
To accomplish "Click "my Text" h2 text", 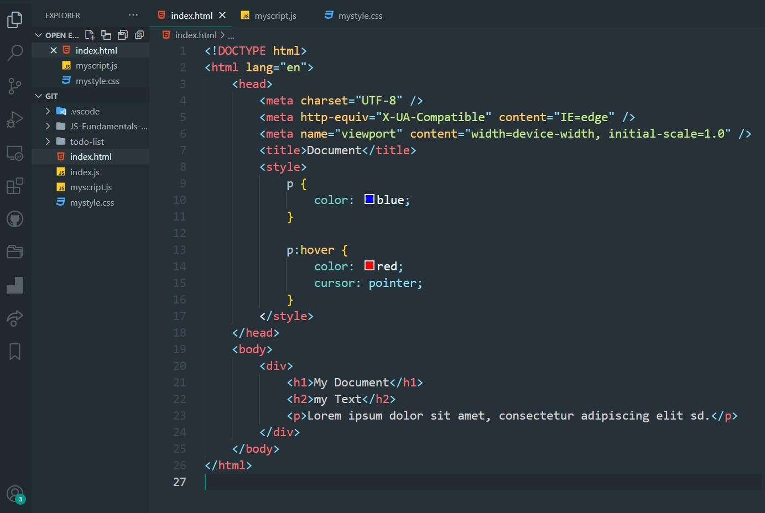I will click(337, 399).
